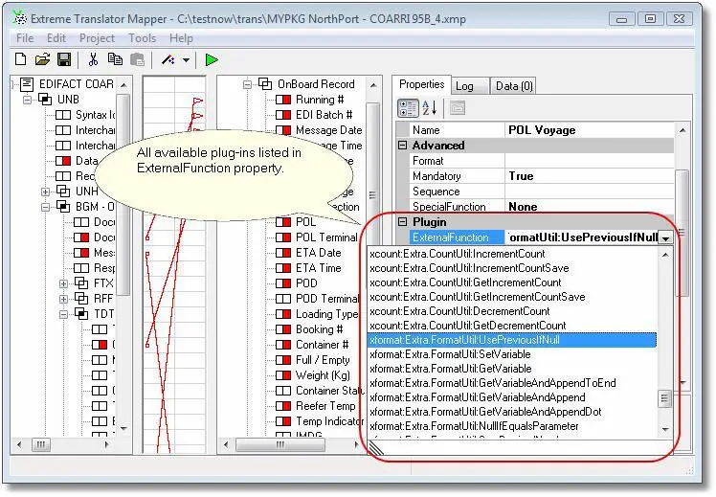Collapse the OnBoard Record node
This screenshot has height=497, width=716.
coord(247,84)
